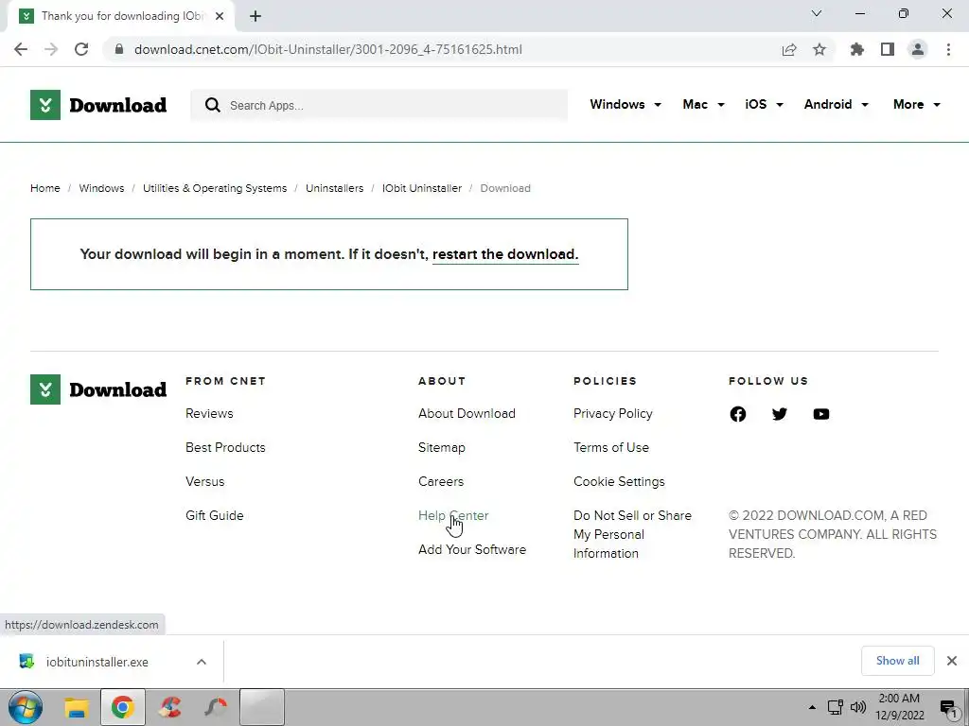969x726 pixels.
Task: Open the Windows breadcrumb link
Action: 101,188
